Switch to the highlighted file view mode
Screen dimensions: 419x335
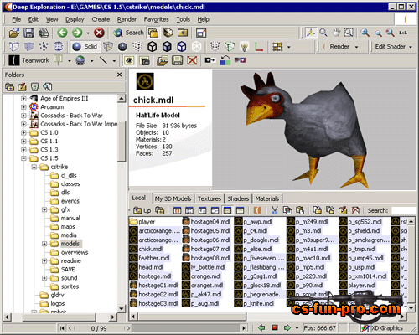click(x=227, y=210)
